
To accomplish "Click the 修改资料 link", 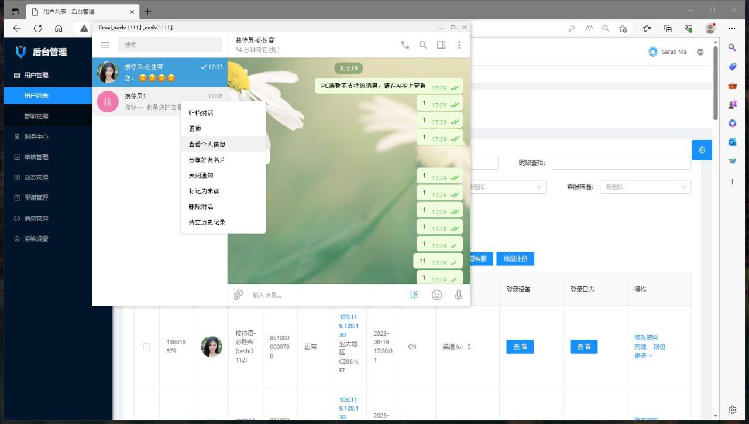I will pos(646,338).
